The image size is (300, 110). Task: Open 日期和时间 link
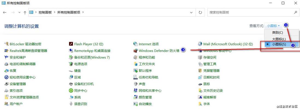(211, 77)
